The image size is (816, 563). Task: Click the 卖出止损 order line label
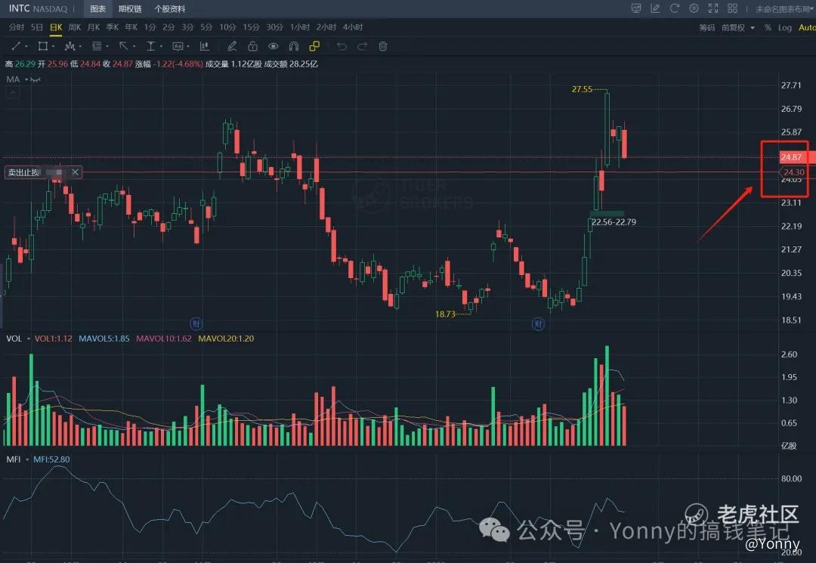click(x=24, y=172)
